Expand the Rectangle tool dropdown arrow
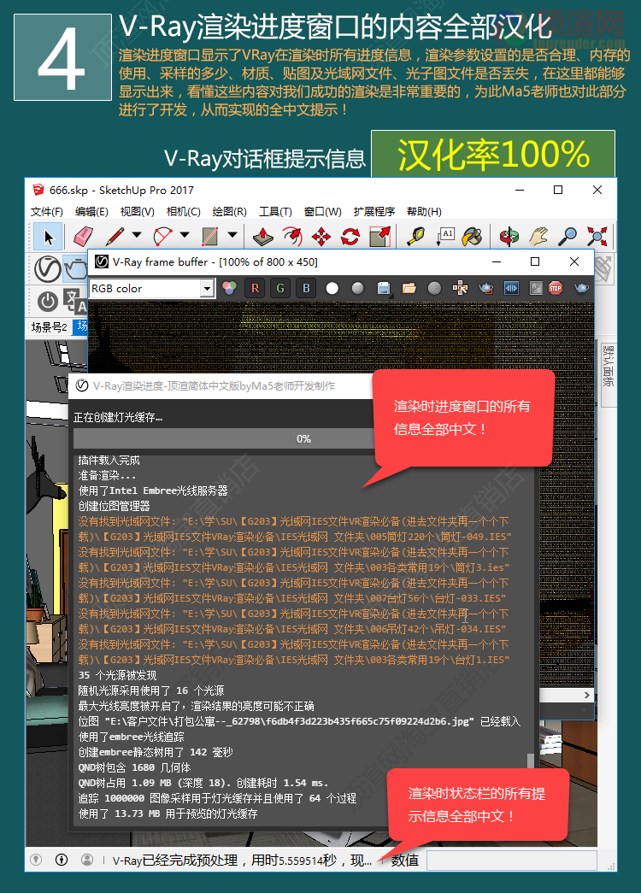 point(232,234)
